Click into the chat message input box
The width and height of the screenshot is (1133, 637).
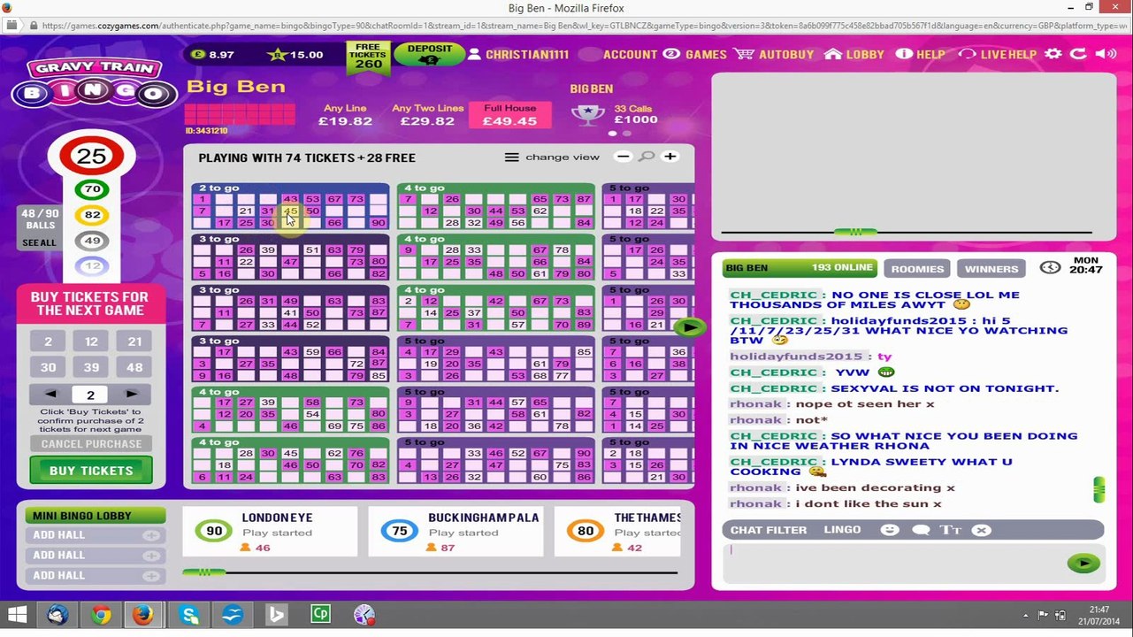895,563
